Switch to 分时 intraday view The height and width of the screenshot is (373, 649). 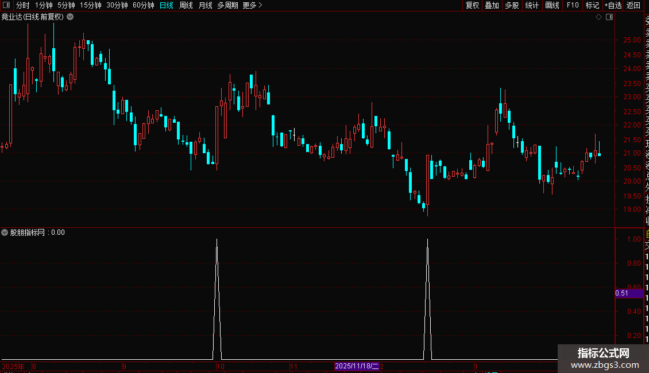pos(23,5)
